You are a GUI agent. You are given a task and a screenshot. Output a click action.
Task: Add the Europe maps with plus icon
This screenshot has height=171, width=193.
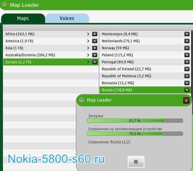coord(95,62)
